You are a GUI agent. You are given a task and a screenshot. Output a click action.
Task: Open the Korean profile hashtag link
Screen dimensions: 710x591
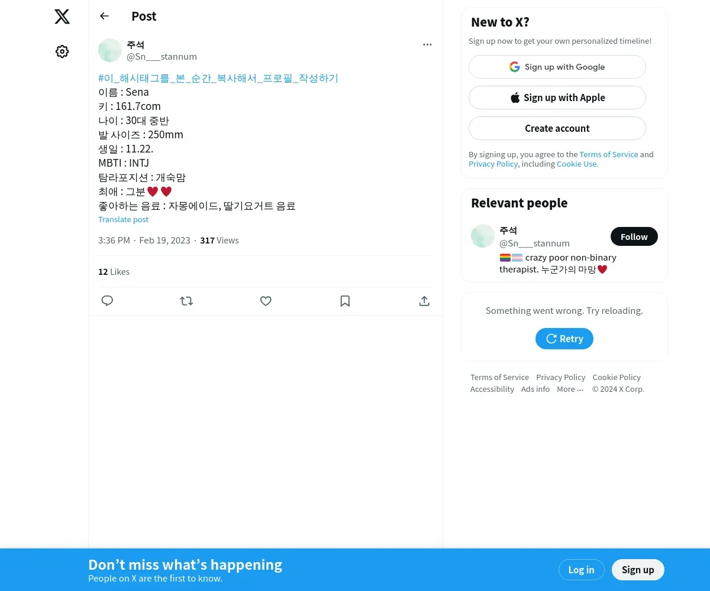218,78
